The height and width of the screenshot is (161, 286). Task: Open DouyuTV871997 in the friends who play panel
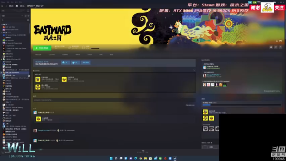click(213, 75)
